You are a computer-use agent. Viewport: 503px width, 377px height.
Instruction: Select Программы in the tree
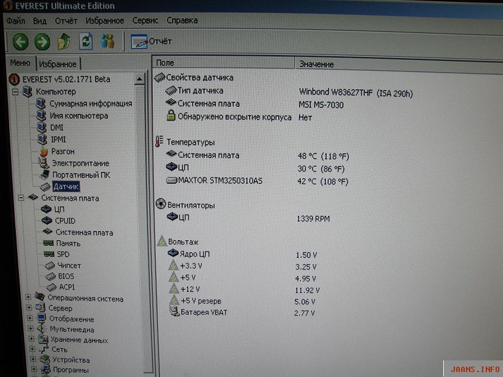[x=70, y=370]
